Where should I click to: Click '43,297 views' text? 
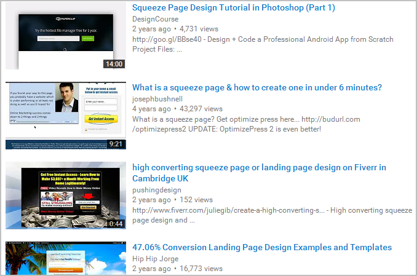[x=201, y=109]
